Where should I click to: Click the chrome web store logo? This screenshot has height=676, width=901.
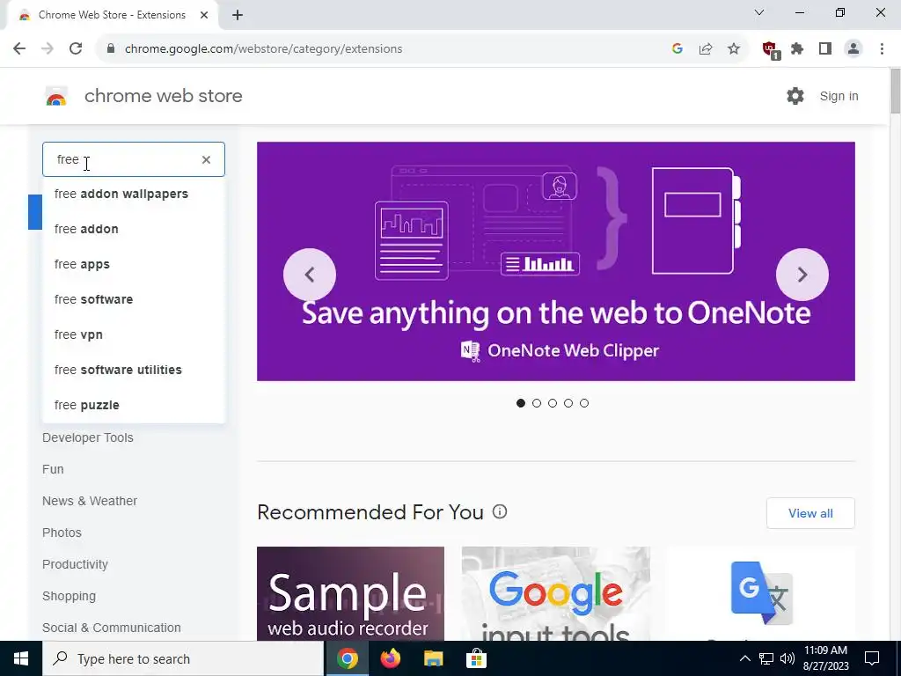point(56,97)
